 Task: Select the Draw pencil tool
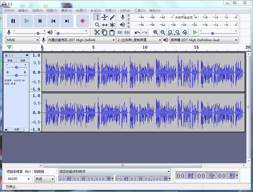coord(112,17)
